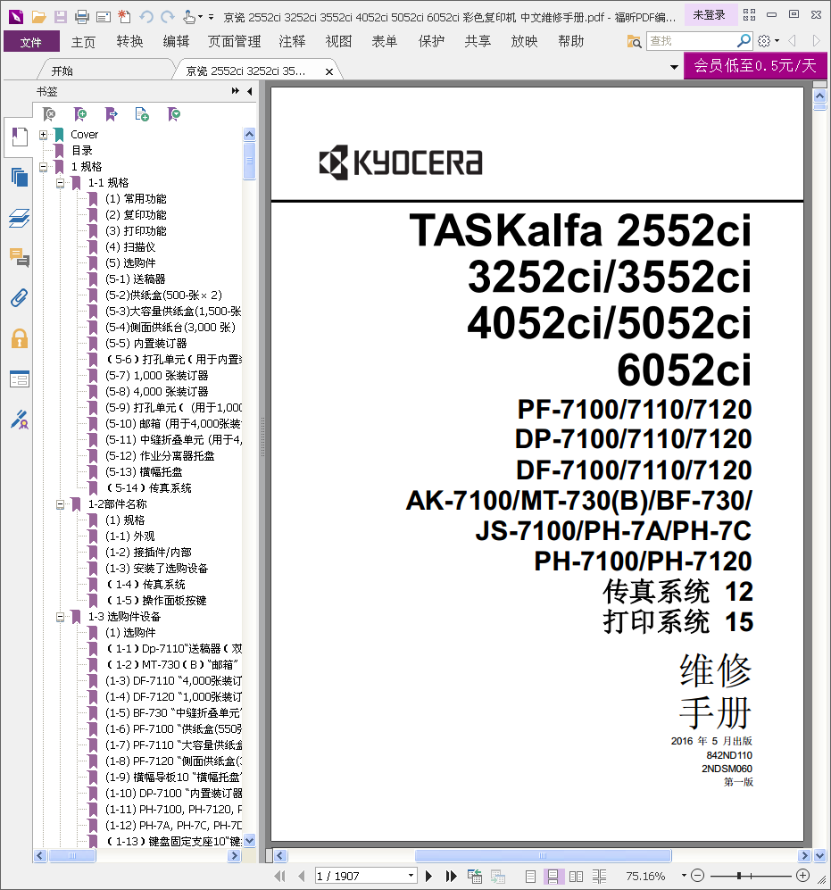Open the Attachments paperclip panel
Image resolution: width=831 pixels, height=890 pixels.
[x=20, y=297]
